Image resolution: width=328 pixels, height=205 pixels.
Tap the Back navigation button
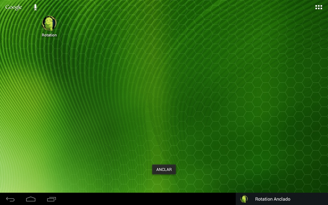10,199
